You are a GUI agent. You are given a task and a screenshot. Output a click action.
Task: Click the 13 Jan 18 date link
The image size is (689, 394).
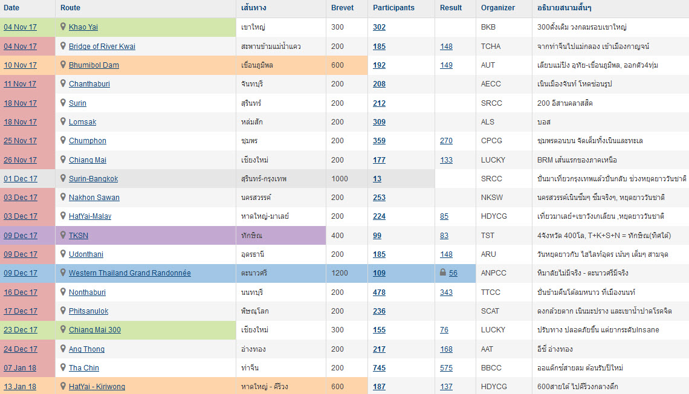click(20, 387)
